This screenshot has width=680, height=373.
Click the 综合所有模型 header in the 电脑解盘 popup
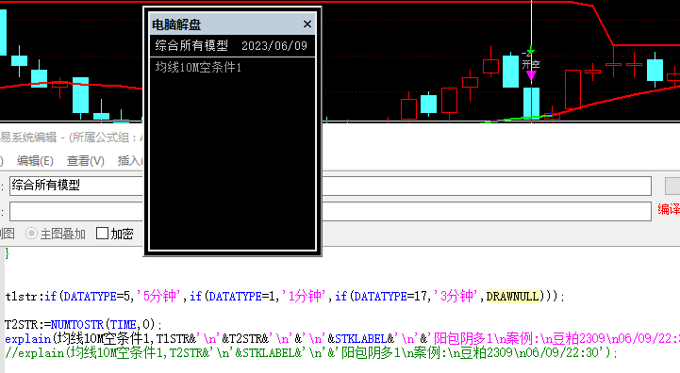pyautogui.click(x=191, y=45)
